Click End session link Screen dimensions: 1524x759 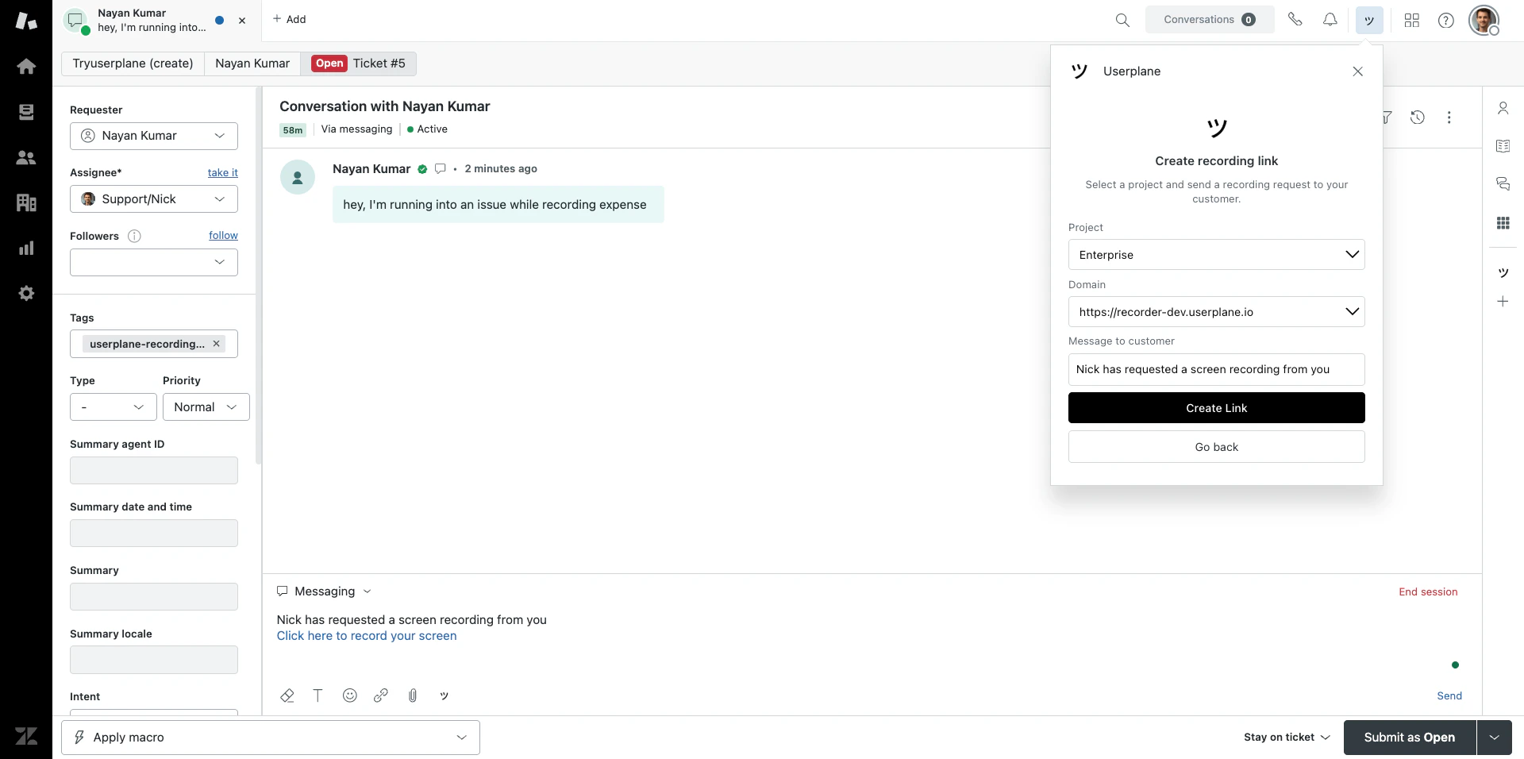[1428, 592]
